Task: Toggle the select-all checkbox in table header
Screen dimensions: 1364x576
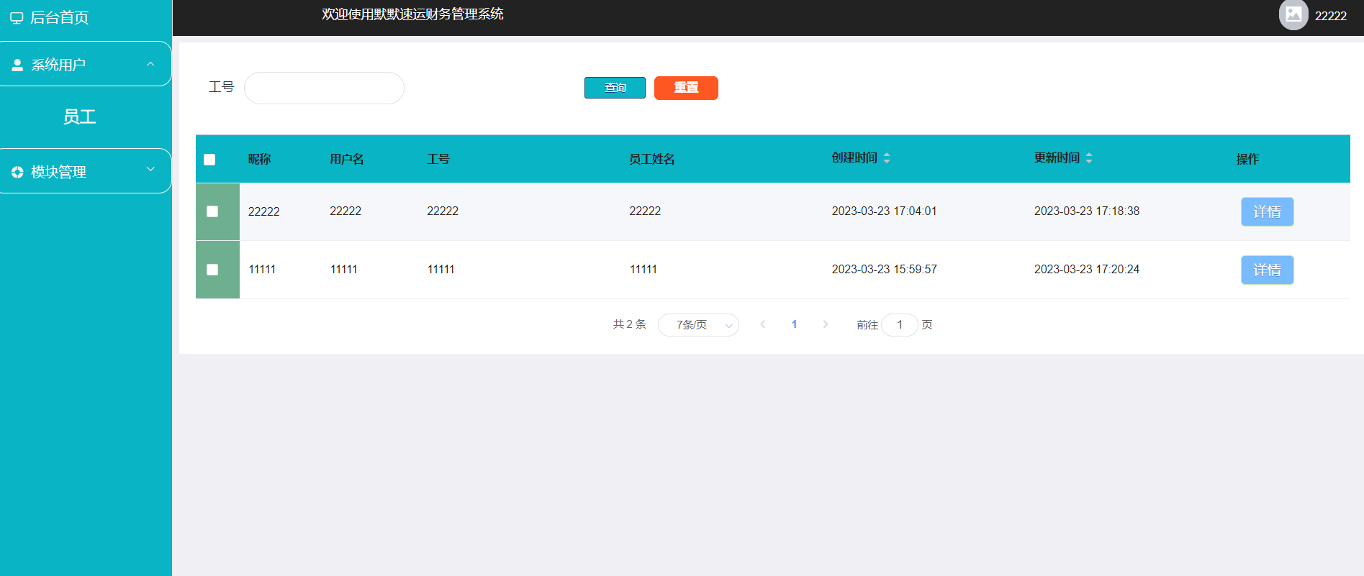Action: (x=209, y=159)
